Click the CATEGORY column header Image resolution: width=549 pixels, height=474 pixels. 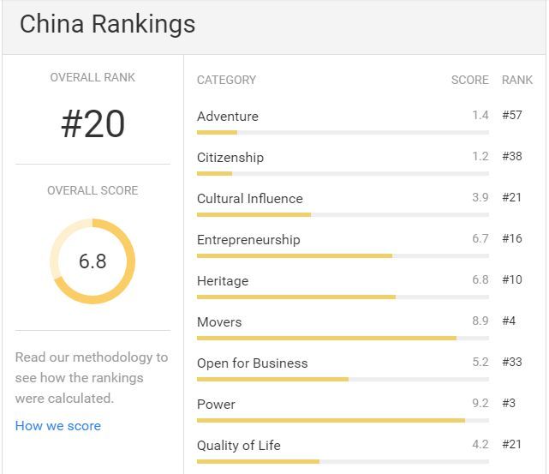(226, 80)
